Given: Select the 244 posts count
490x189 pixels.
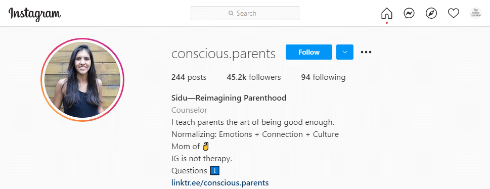Looking at the screenshot, I should [x=189, y=77].
